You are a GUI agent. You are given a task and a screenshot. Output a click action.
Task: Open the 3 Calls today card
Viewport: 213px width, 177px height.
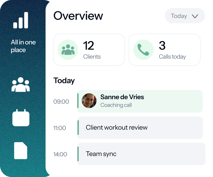click(165, 50)
